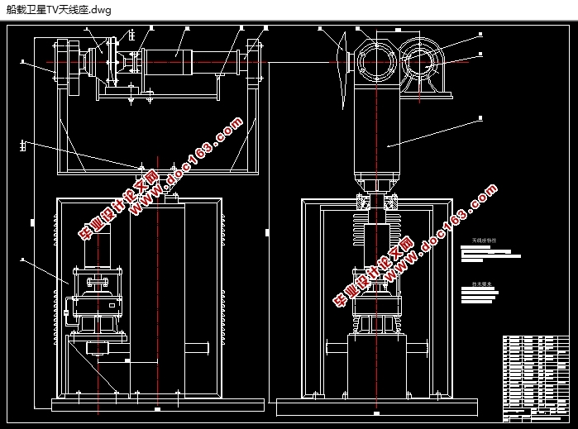Select the pedestal block at right view bottom
The image size is (578, 429).
pos(377,366)
